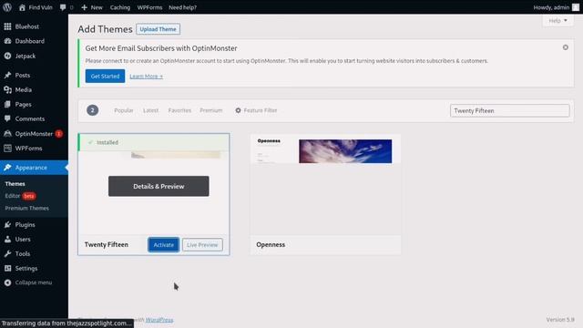
Task: Click the Tools wrench icon
Action: point(7,253)
